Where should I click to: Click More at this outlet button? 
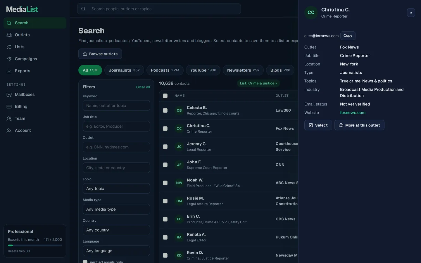click(359, 125)
